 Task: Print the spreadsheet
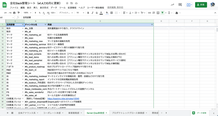click(x=14, y=13)
